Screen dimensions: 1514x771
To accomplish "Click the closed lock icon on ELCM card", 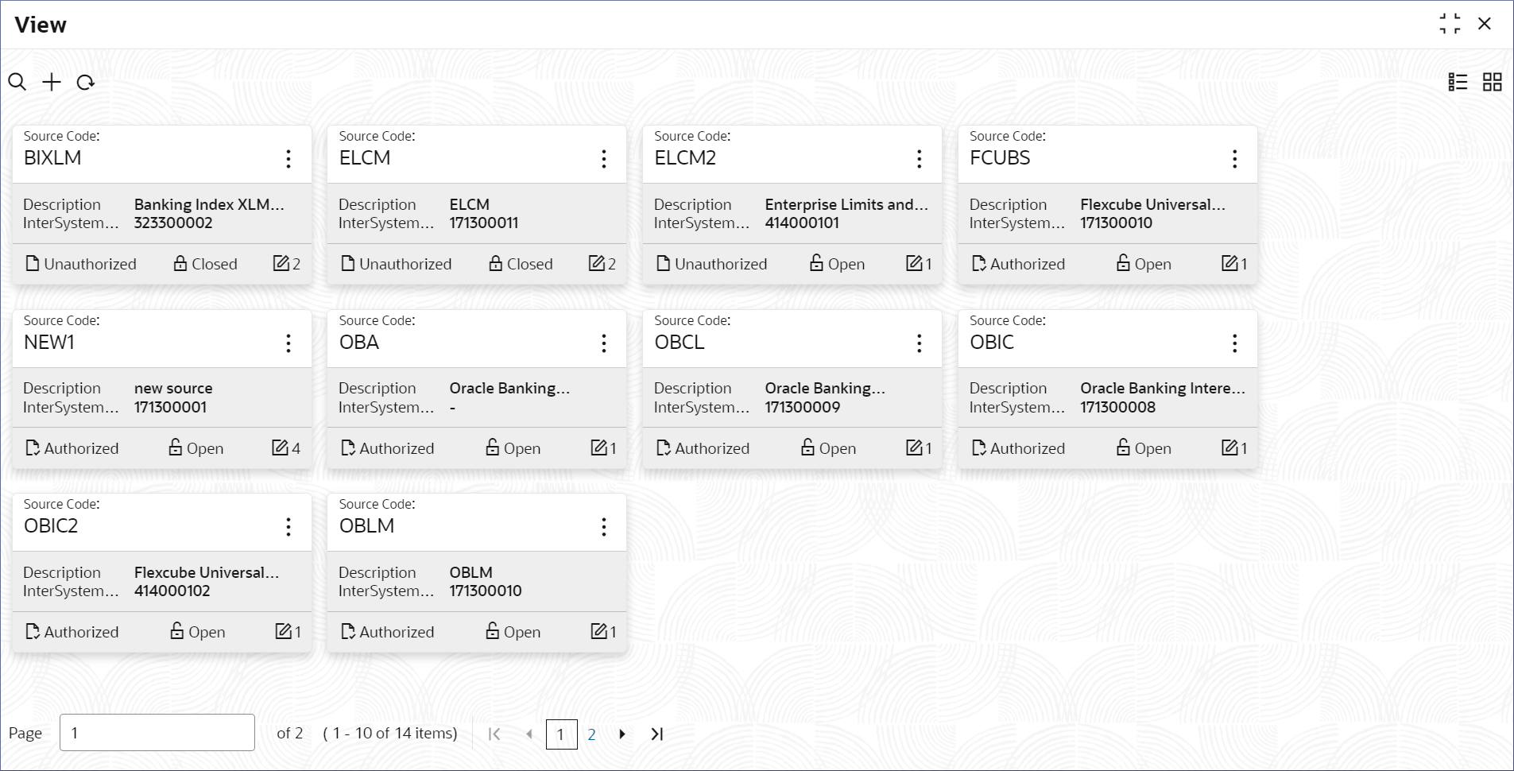I will coord(496,263).
